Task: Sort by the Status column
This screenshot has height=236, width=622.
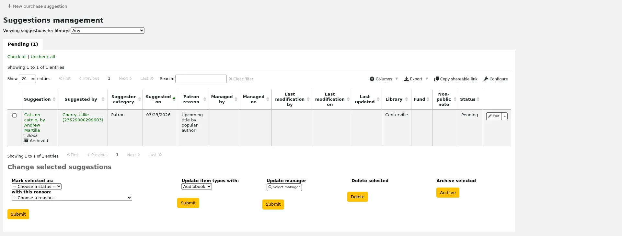Action: point(470,99)
